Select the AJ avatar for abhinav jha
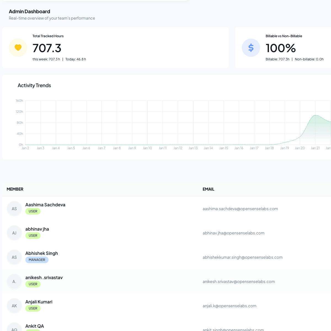Viewport: 331px width, 331px height. pos(14,233)
